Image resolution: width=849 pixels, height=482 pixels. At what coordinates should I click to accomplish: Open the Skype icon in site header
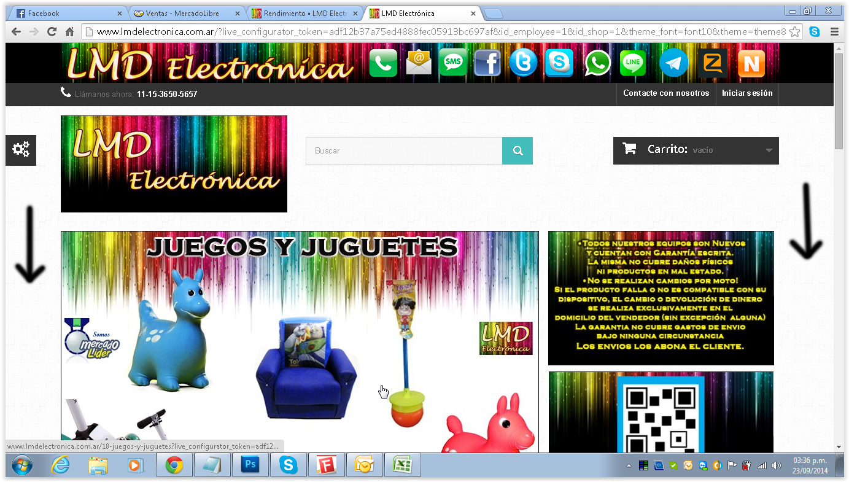(x=559, y=63)
